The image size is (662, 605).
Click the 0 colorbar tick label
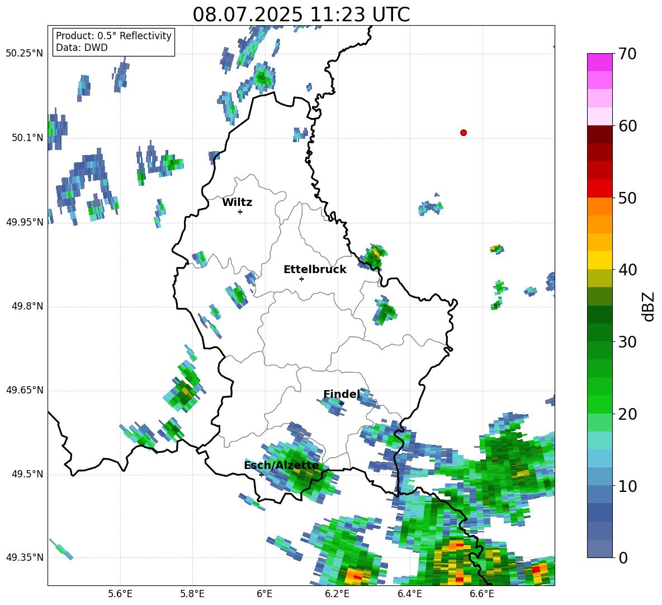[623, 558]
